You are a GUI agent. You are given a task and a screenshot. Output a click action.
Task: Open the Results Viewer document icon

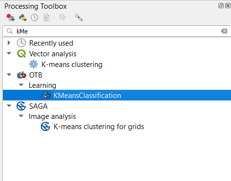pos(47,17)
